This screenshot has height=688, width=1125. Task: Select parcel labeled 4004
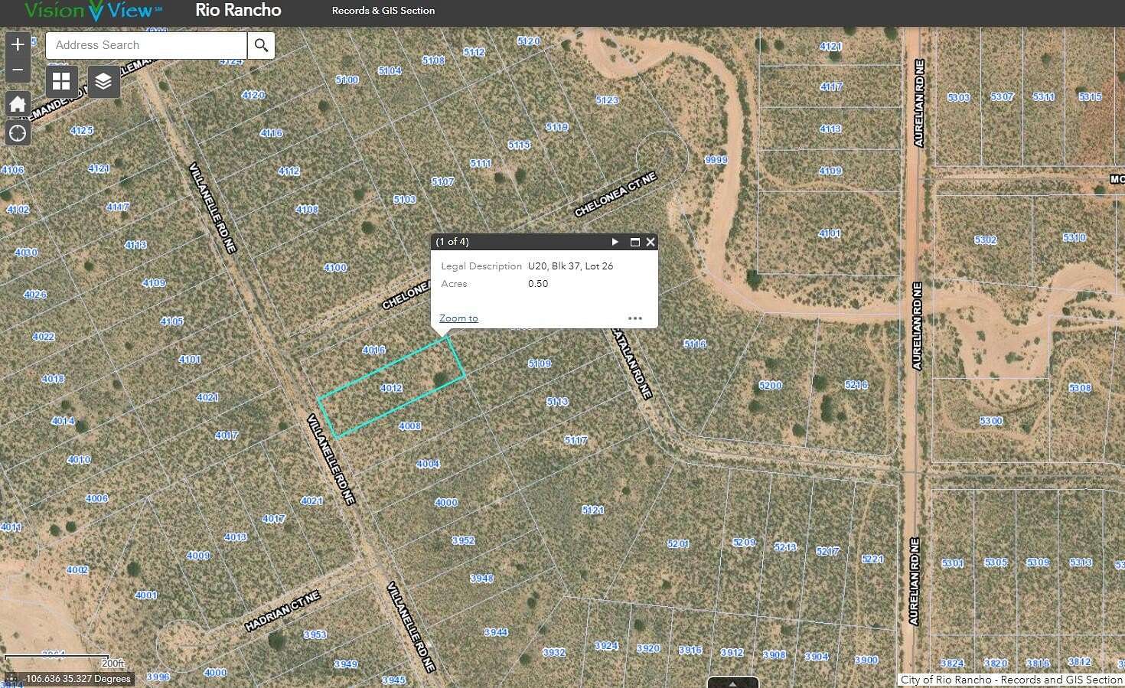pyautogui.click(x=428, y=464)
